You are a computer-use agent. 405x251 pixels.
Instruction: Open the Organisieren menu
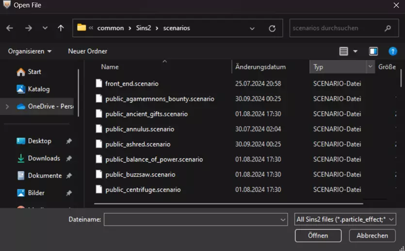[30, 51]
